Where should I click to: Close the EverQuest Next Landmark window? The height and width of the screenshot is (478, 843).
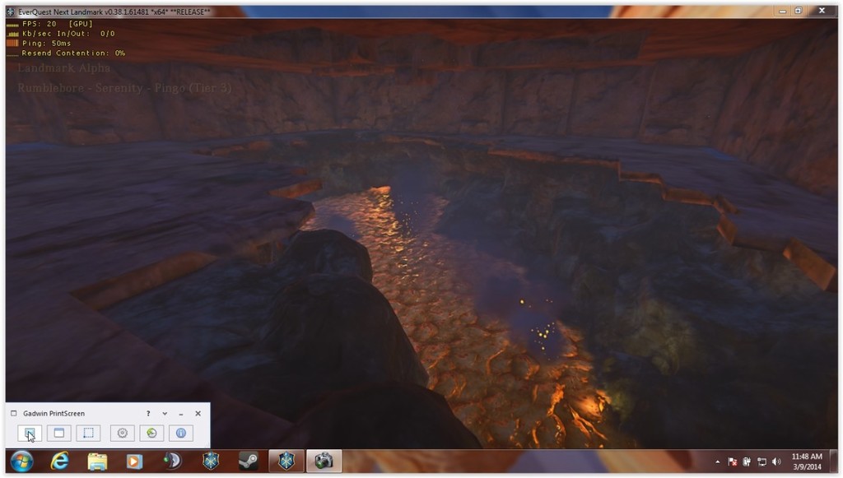point(822,12)
